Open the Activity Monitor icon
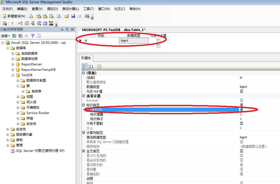The height and width of the screenshot is (184, 280). (87, 16)
